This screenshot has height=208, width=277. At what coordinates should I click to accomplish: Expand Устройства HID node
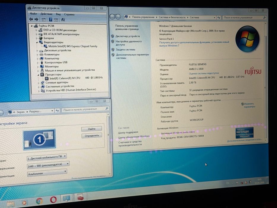[x=39, y=91]
